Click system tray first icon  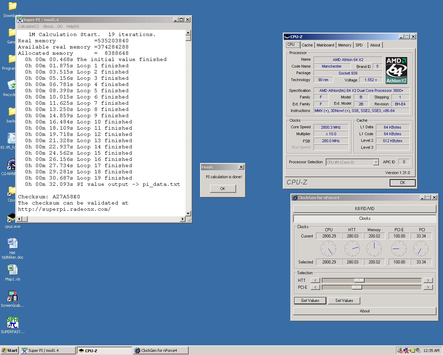pos(400,350)
